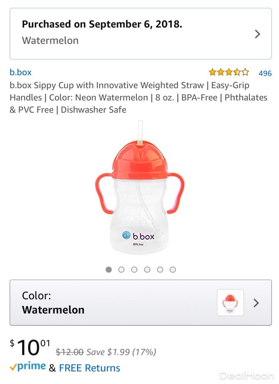The width and height of the screenshot is (279, 384).
Task: Tap the sippy cup product image
Action: (x=139, y=187)
